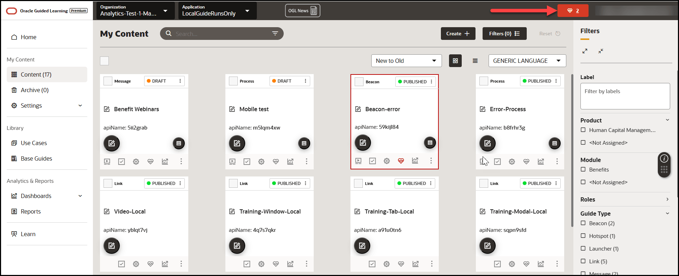Collapse the Guide Type filter section
This screenshot has width=679, height=276.
(x=667, y=213)
